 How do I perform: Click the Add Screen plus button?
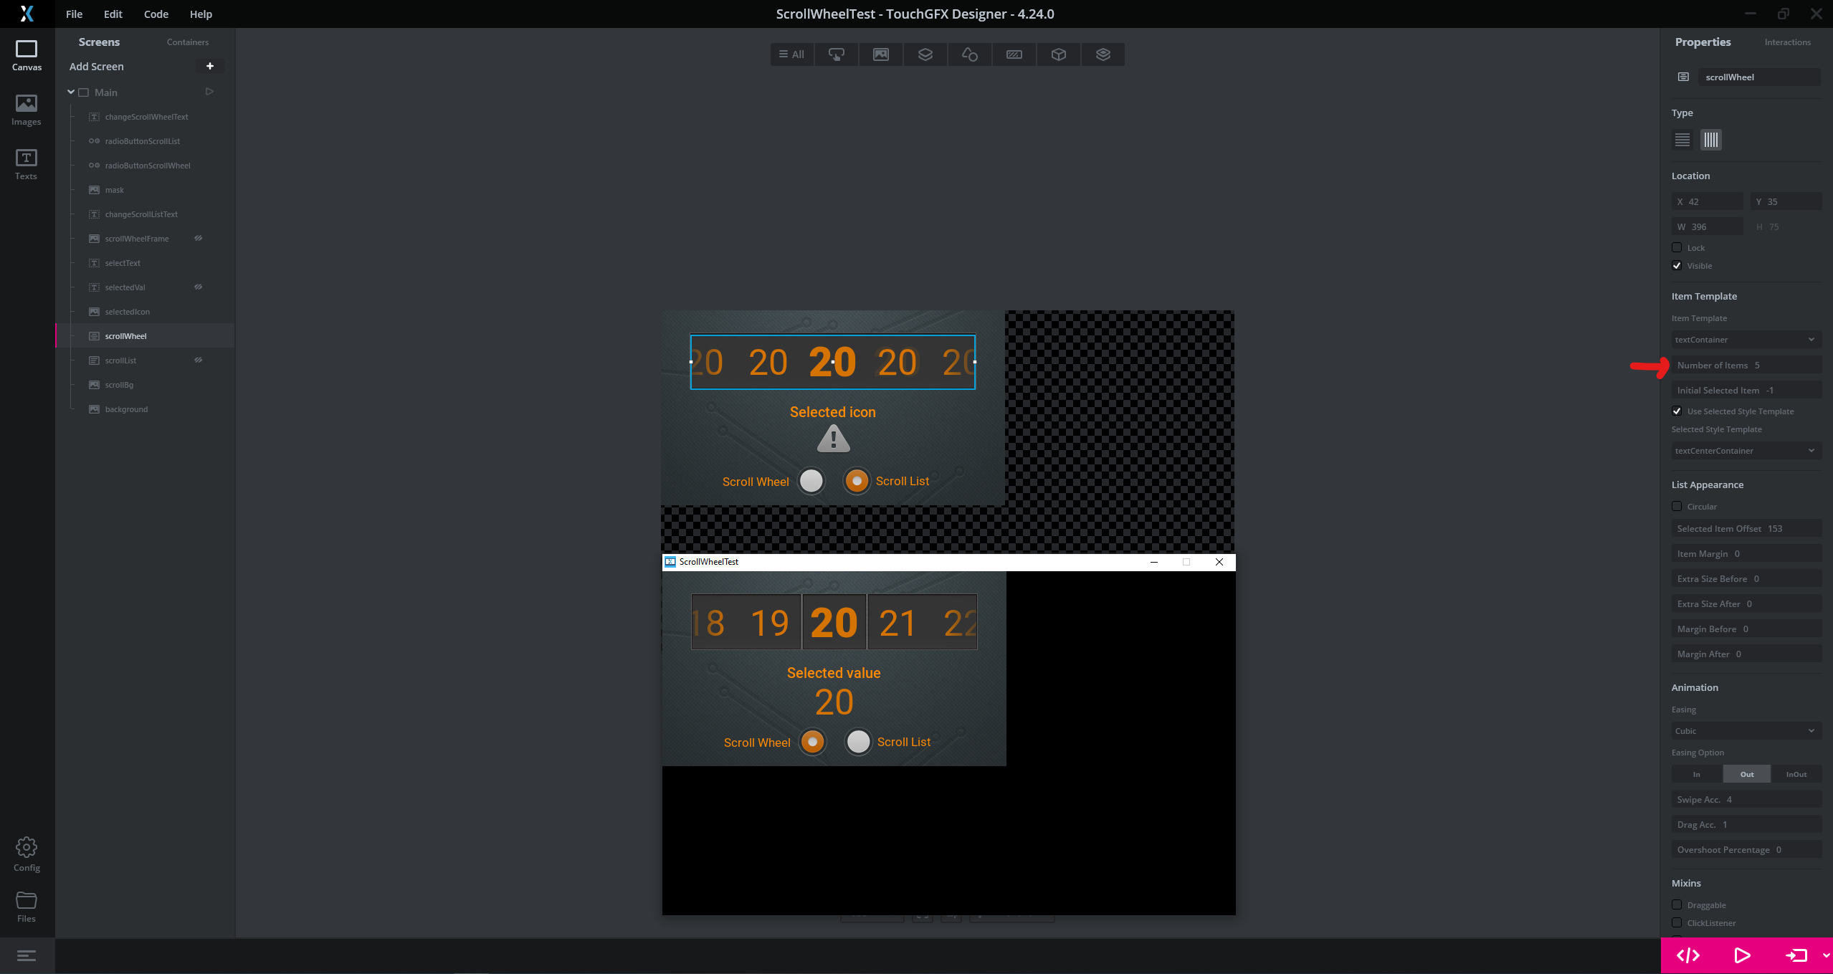(x=210, y=66)
